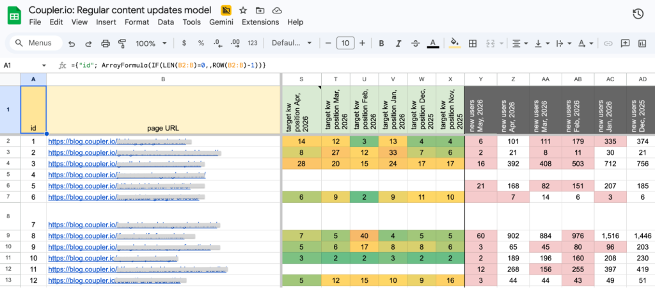Open version history clock icon

point(638,14)
